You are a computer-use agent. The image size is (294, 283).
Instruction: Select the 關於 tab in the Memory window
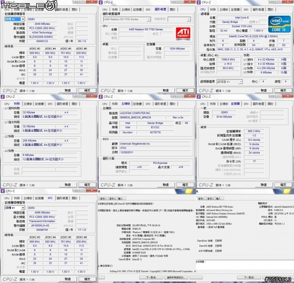271,104
